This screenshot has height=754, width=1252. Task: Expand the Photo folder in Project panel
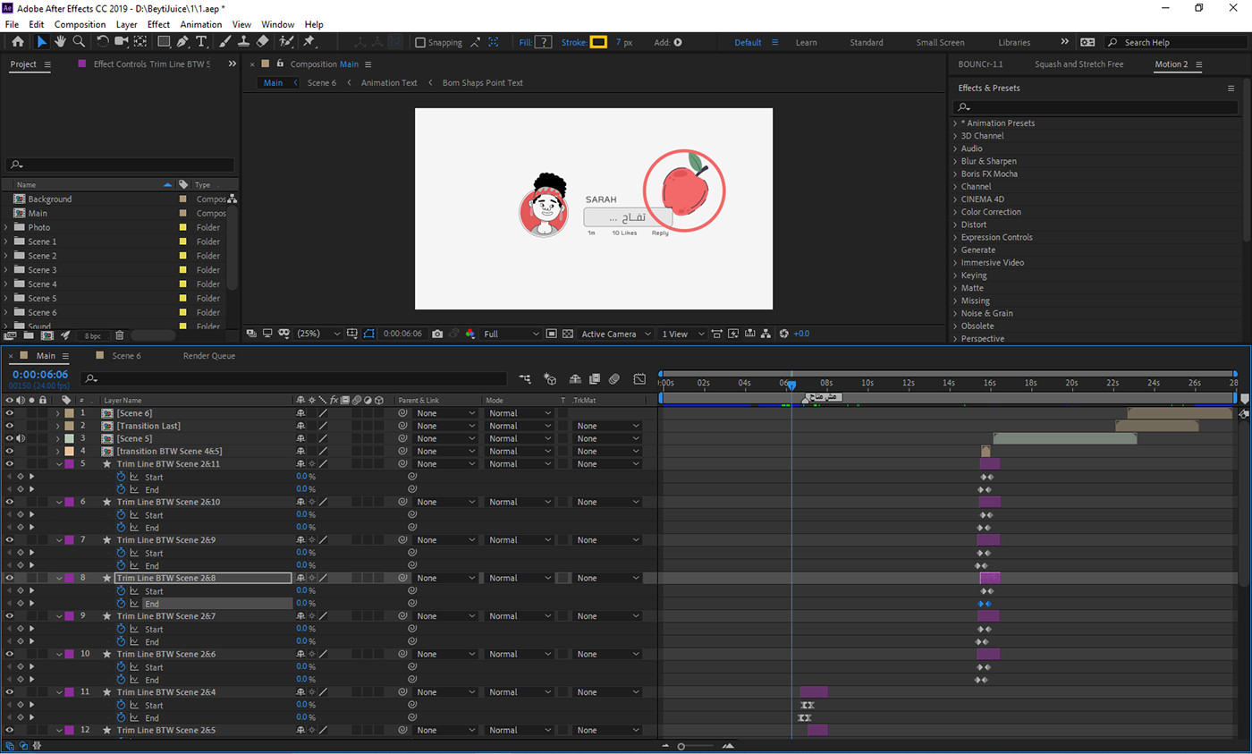(6, 227)
